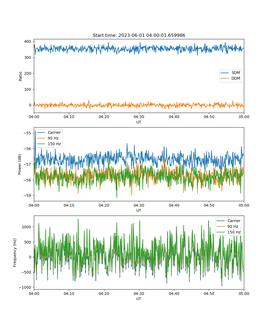Click the 300 tick on the Ratio axis
This screenshot has height=325, width=271.
click(28, 57)
